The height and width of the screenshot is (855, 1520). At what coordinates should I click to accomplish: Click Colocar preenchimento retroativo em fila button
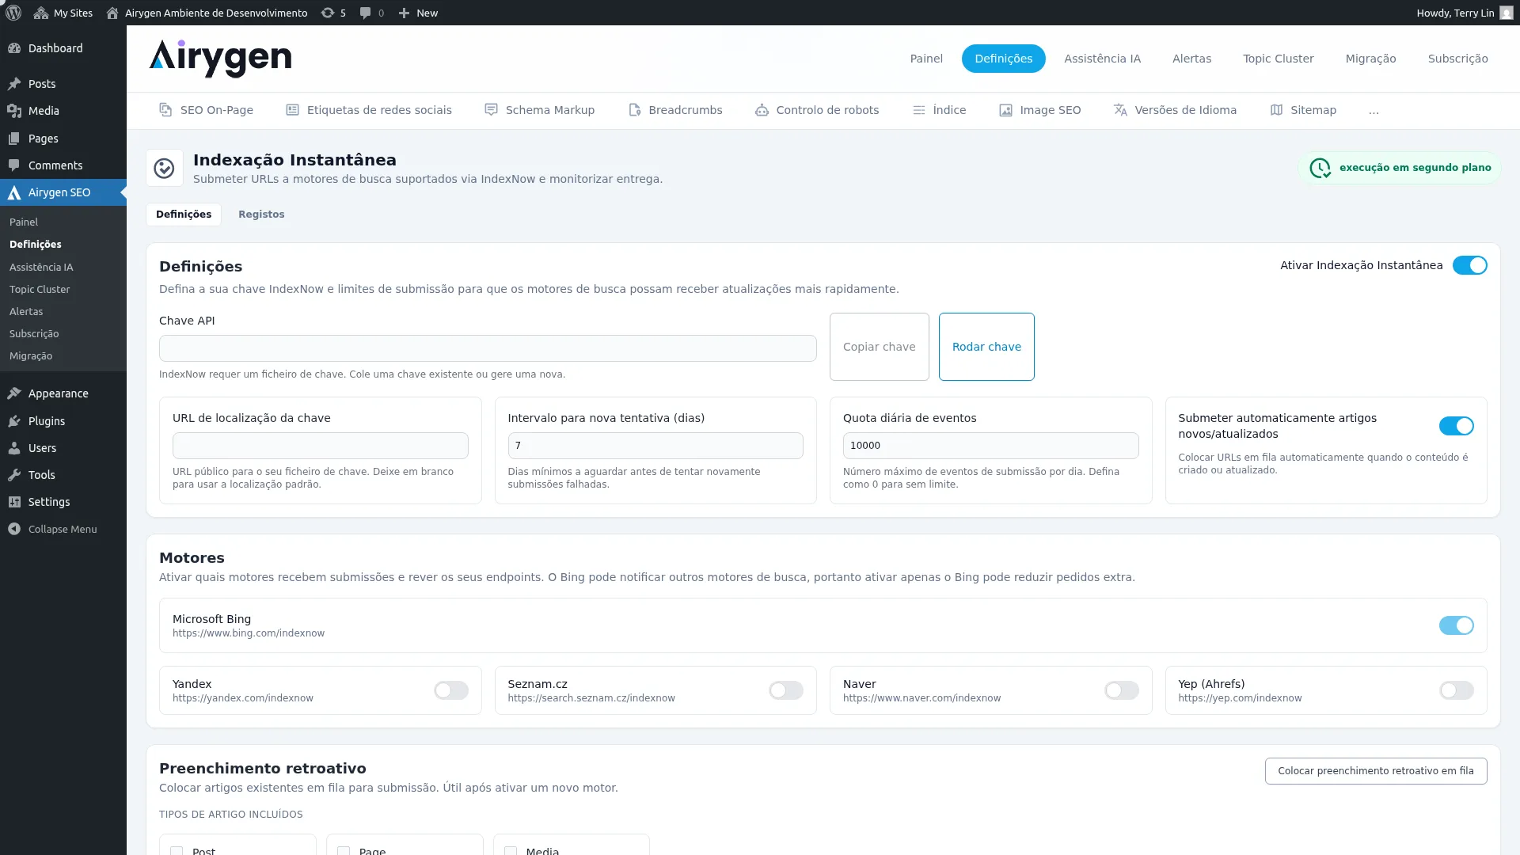1375,771
